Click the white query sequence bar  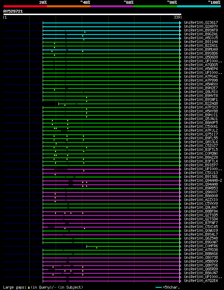[92, 14]
